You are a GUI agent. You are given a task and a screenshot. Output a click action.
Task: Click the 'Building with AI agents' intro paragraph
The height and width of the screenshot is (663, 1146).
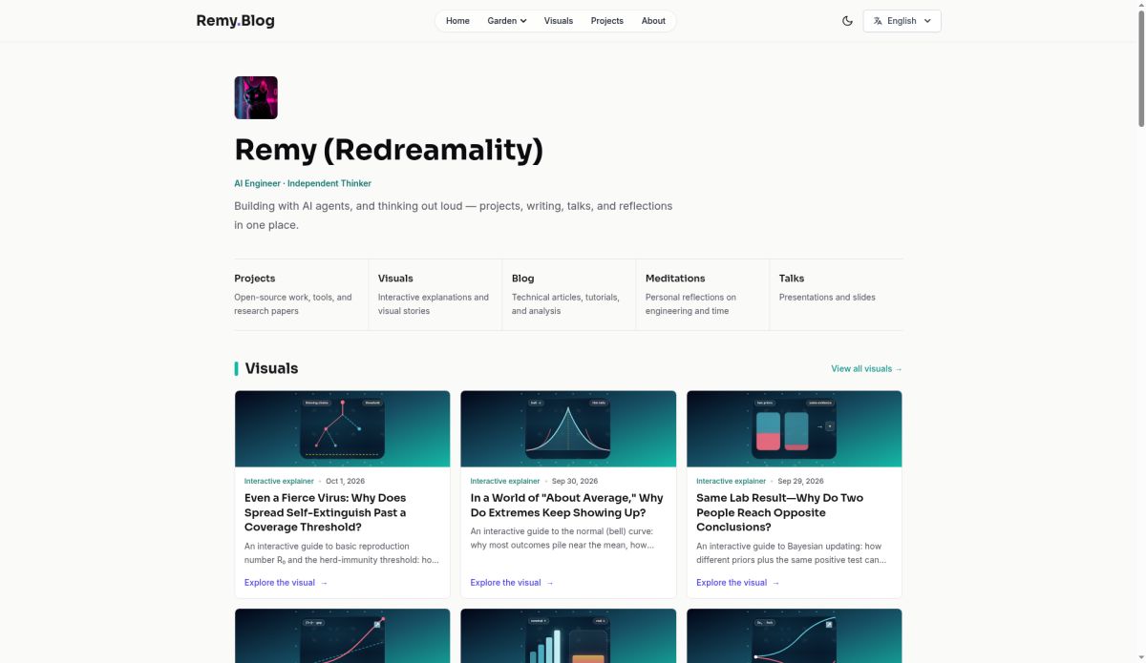tap(454, 216)
